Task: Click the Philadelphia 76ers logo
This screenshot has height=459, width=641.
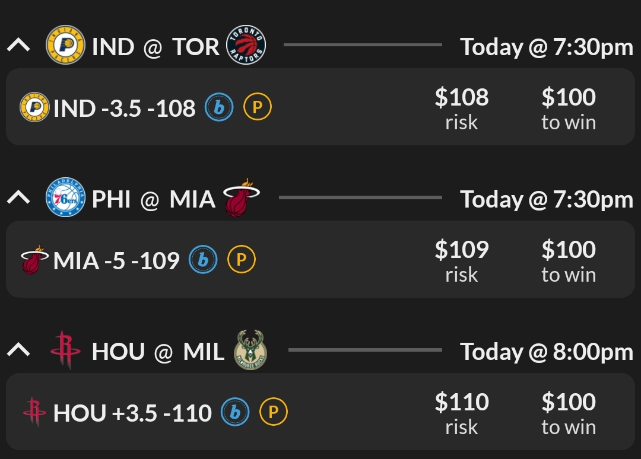Action: pyautogui.click(x=66, y=198)
